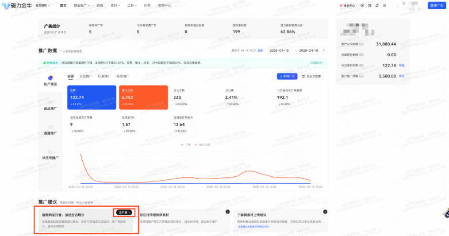Screen dimensions: 449x236
Task: Switch to the fourth promotion-type tab
Action: pyautogui.click(x=122, y=76)
